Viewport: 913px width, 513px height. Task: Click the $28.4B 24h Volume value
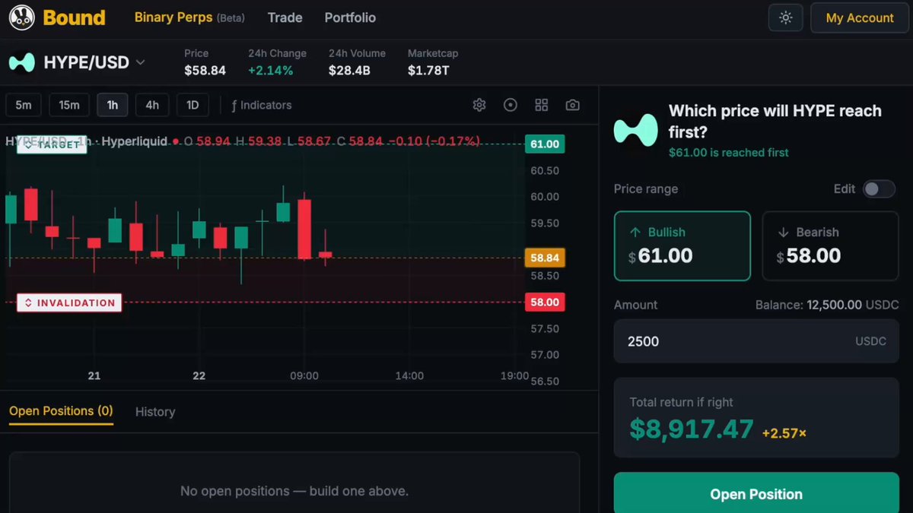[x=349, y=71]
